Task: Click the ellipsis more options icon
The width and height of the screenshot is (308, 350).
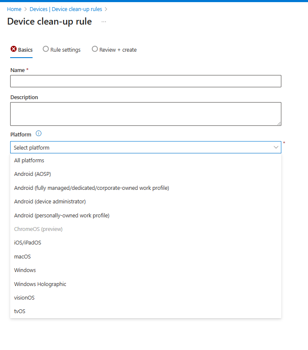Action: (x=104, y=22)
